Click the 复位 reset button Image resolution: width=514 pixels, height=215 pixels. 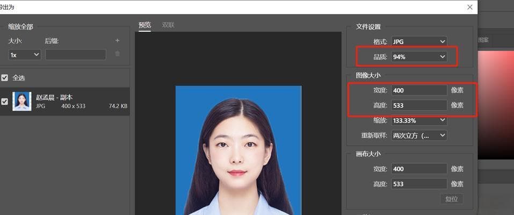tap(451, 198)
